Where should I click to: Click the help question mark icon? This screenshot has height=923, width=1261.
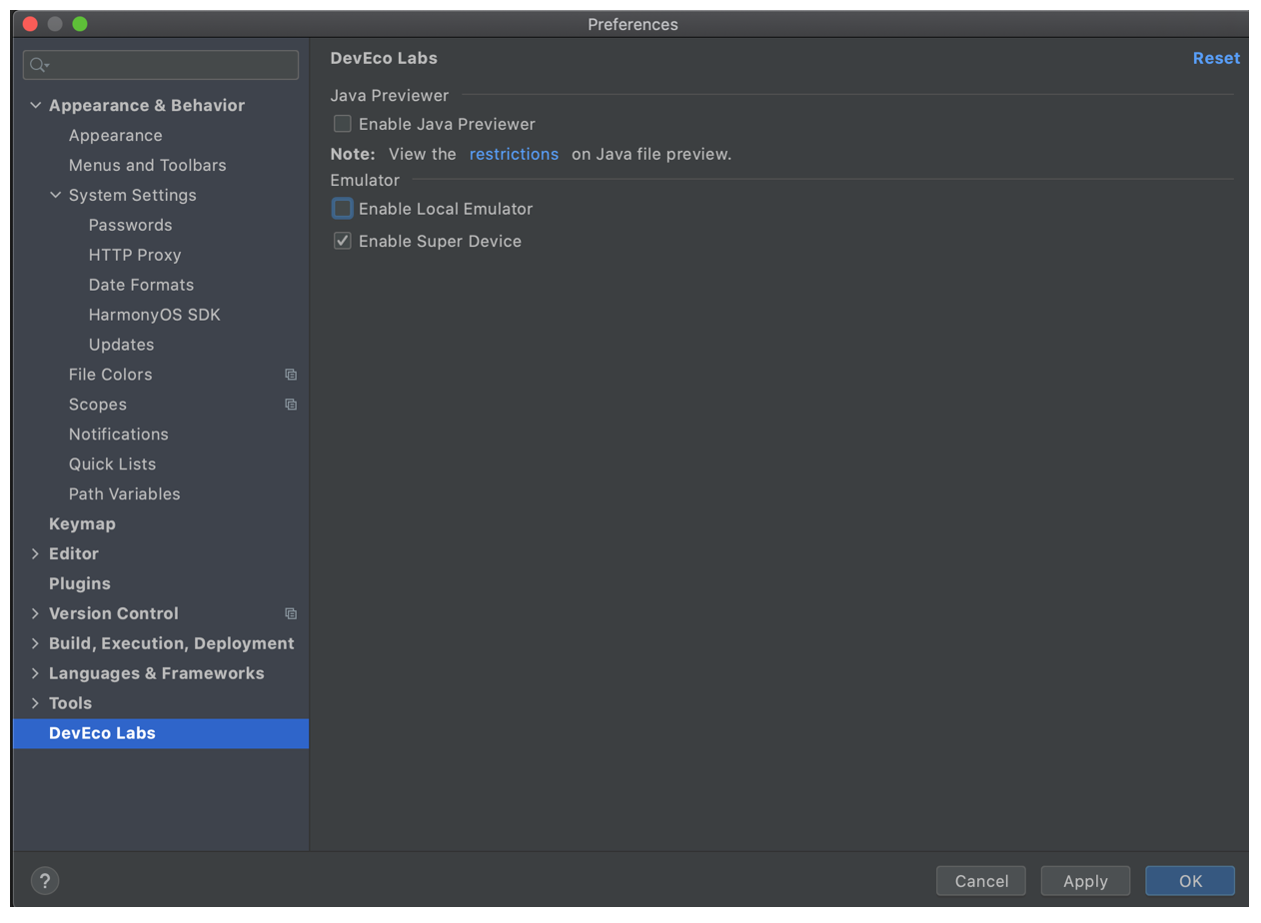(x=45, y=880)
